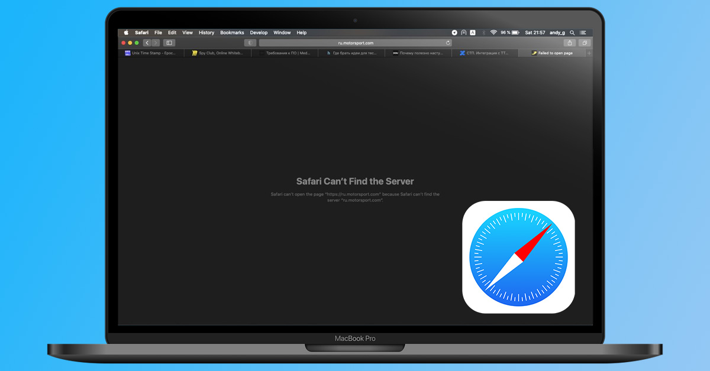Open the Share button in toolbar
The height and width of the screenshot is (371, 710).
pos(569,43)
